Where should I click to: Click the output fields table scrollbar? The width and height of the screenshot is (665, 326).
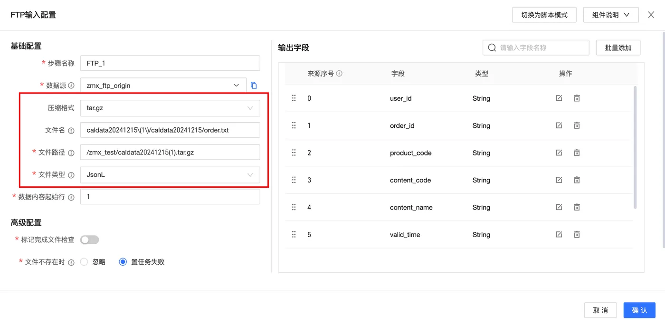point(636,147)
